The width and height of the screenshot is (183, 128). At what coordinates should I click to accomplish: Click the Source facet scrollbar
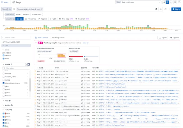click(x=30, y=85)
